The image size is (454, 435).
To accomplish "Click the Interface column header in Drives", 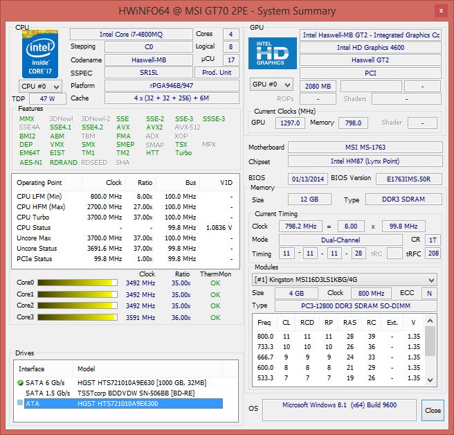I will [x=44, y=369].
